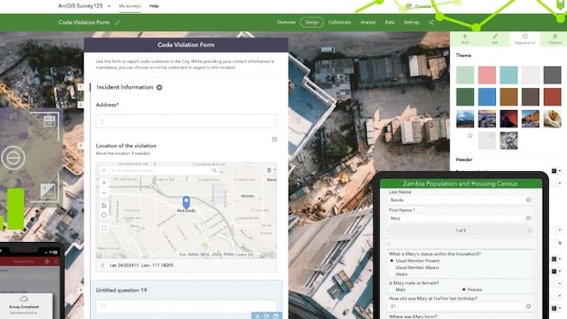Collapse the group chevron in Zambia form
This screenshot has width=567, height=319.
[x=389, y=245]
